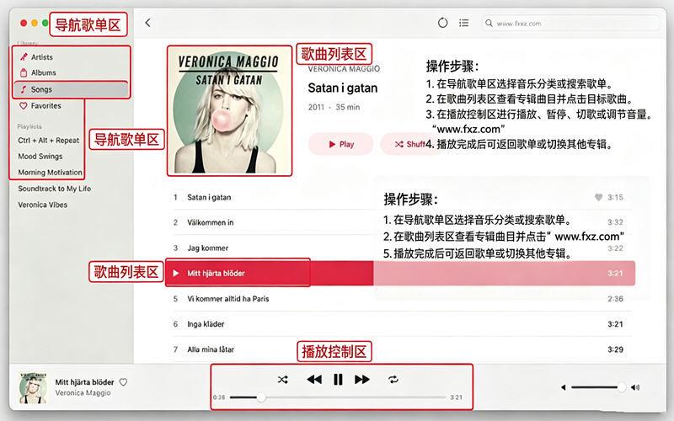Select track 6 Inga kläder
Screen dimensions: 674x421
click(x=403, y=324)
